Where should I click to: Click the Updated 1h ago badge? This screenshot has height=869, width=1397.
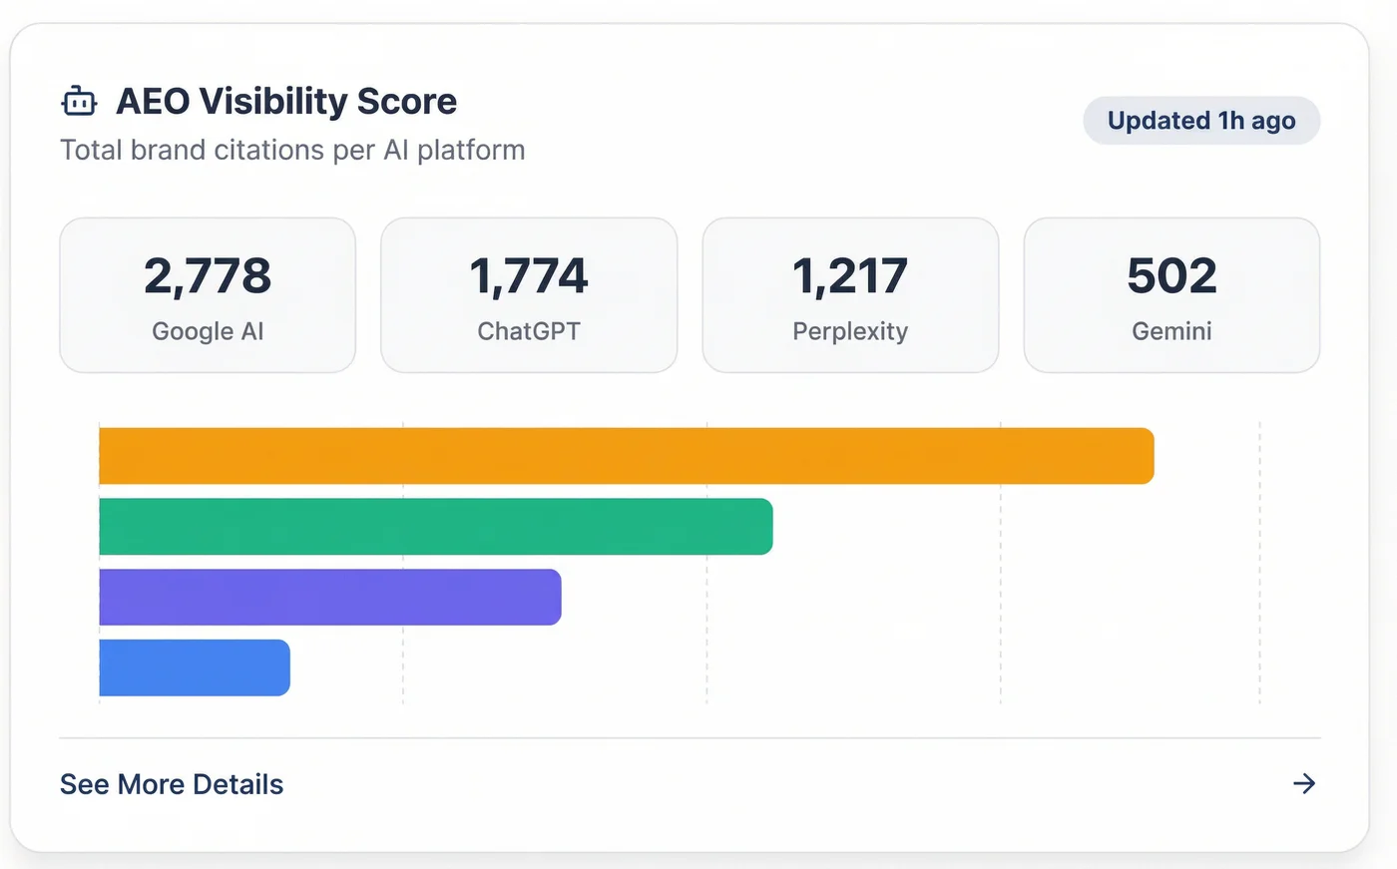tap(1200, 120)
